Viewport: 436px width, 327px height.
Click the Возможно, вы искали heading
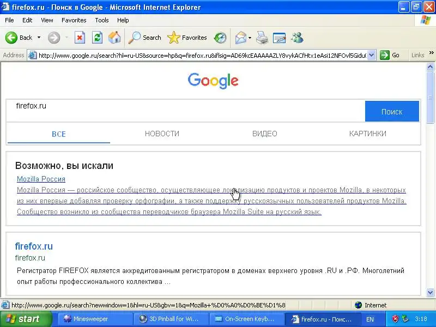[64, 166]
